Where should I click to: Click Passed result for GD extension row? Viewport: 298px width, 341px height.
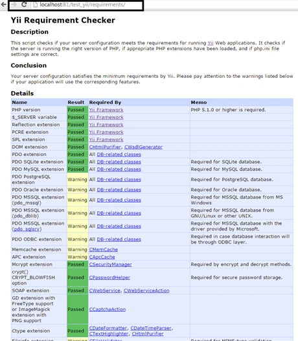(78, 309)
